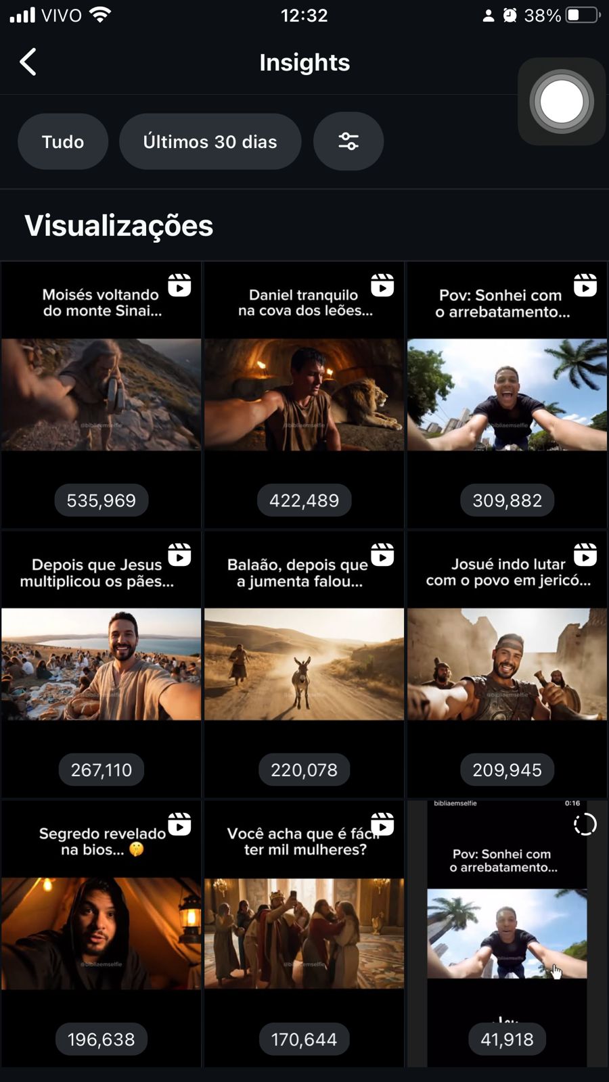Tap reel icon on Segredo revelado post
This screenshot has width=609, height=1082.
click(179, 824)
